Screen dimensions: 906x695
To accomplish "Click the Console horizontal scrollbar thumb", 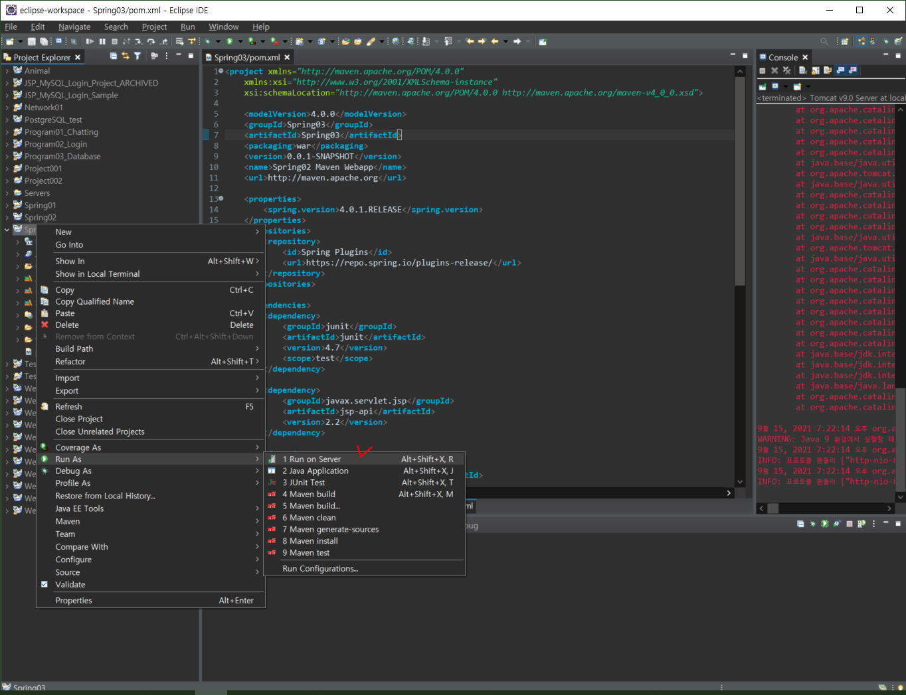I will [x=772, y=508].
